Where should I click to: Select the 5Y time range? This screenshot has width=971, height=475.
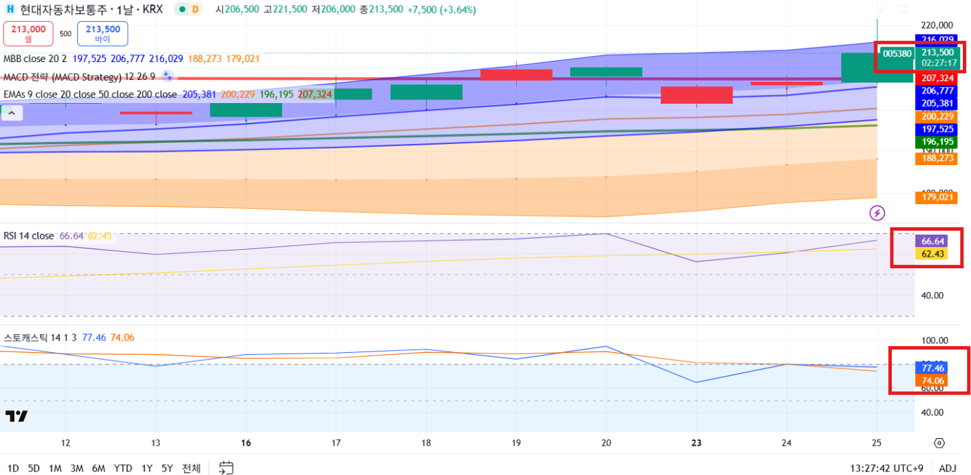(167, 468)
